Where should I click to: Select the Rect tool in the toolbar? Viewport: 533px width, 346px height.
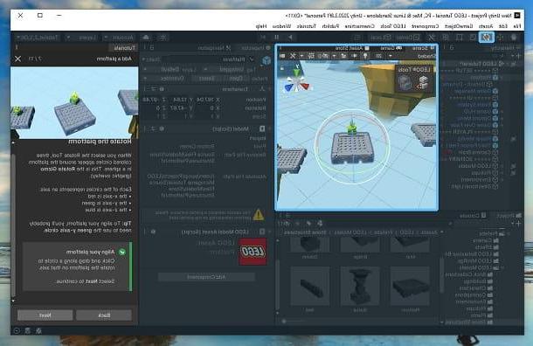coord(460,37)
